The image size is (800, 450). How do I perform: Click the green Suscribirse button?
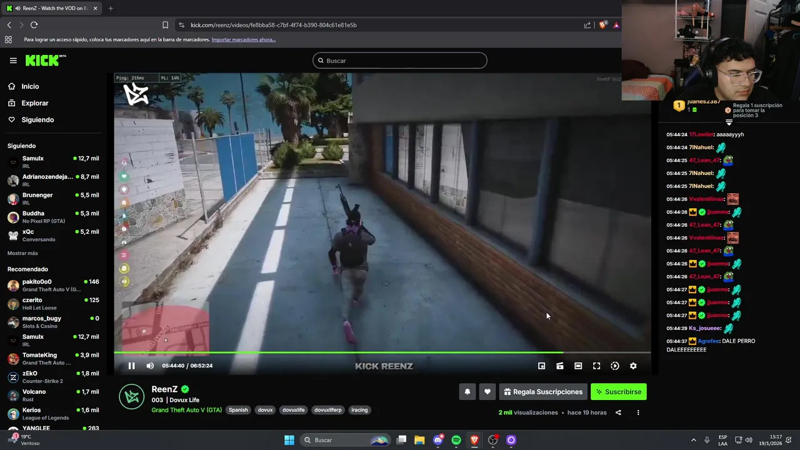(x=619, y=392)
